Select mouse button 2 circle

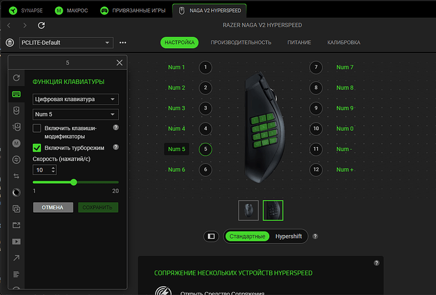(205, 88)
